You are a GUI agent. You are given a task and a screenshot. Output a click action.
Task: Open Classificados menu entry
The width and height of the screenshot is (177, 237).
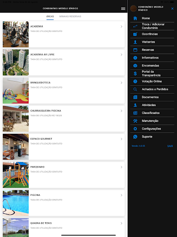click(x=152, y=113)
